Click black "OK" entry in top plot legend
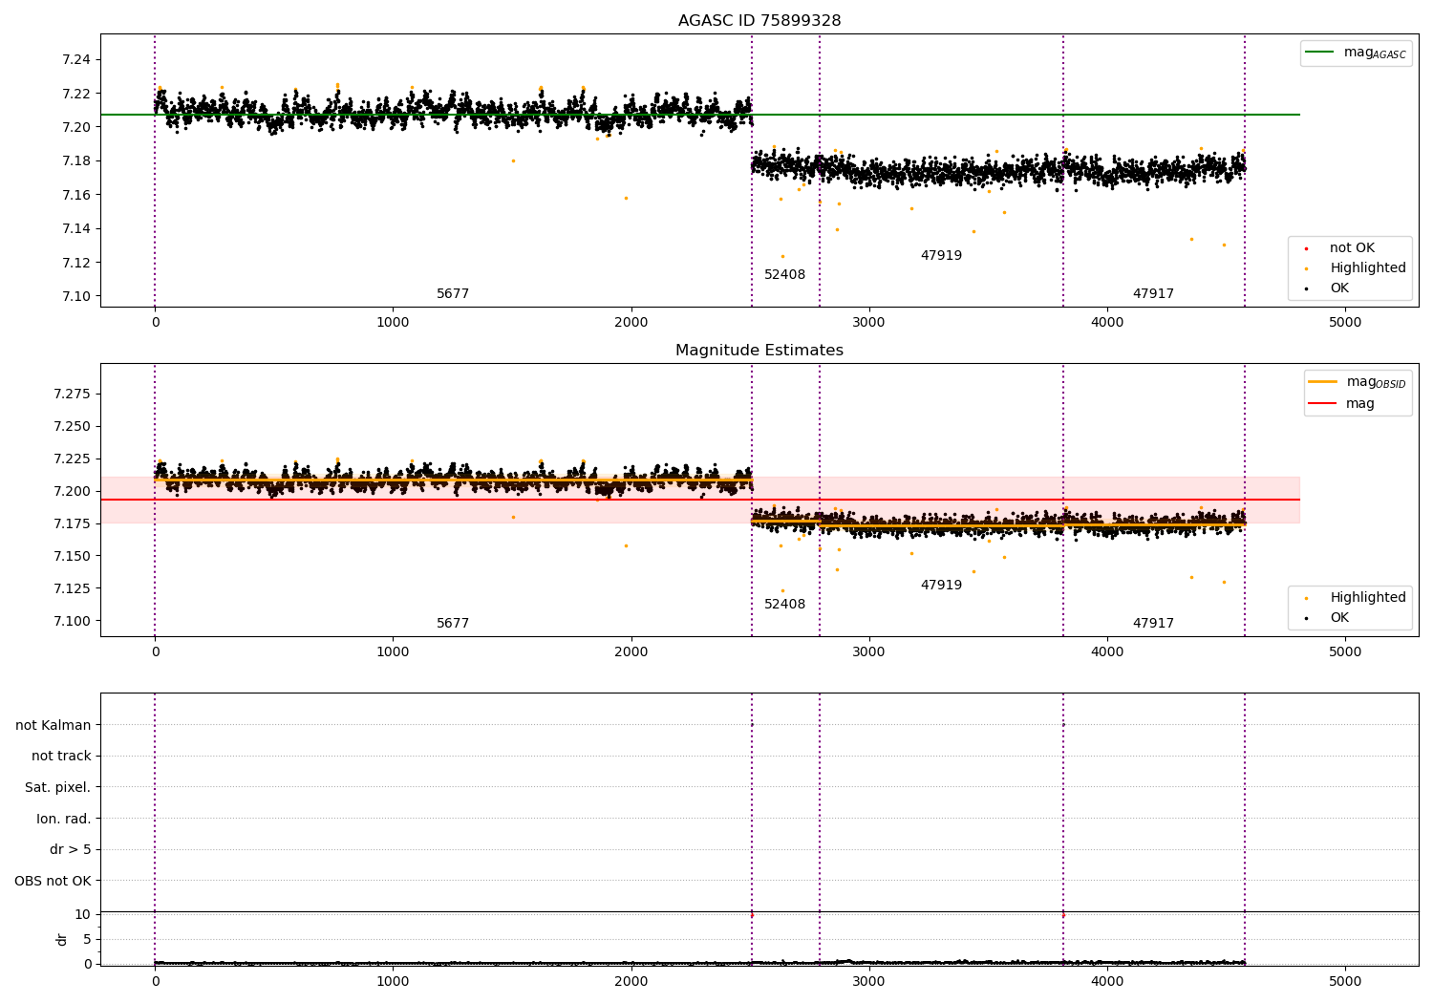Image resolution: width=1433 pixels, height=1003 pixels. click(x=1339, y=288)
